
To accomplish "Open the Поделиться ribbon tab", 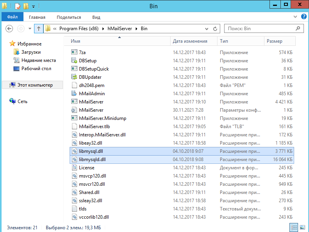I will pos(69,17).
